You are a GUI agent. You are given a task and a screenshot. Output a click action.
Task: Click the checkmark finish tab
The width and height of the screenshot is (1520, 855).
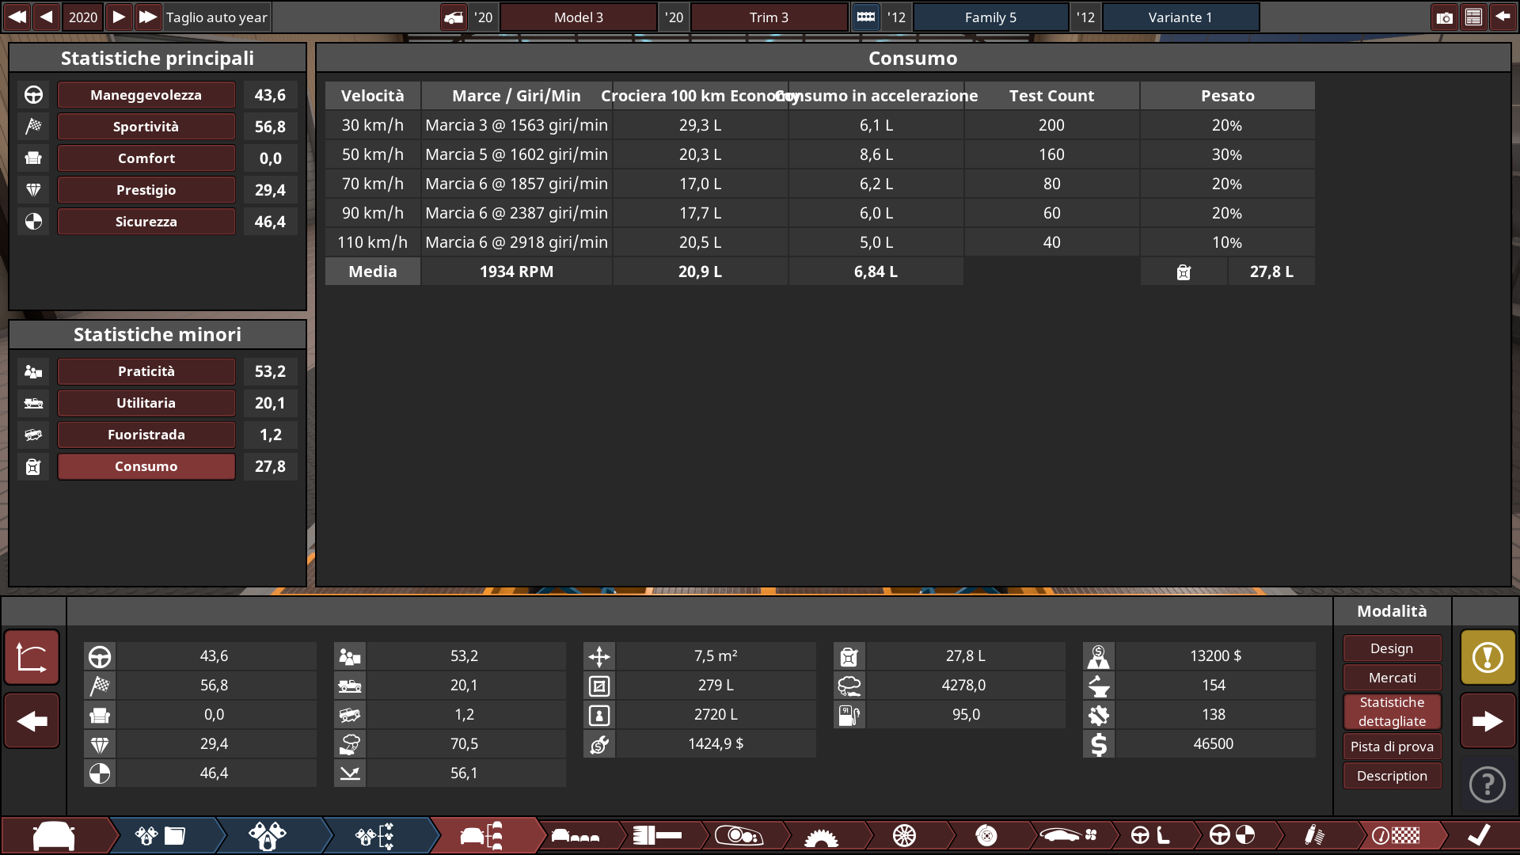coord(1478,836)
